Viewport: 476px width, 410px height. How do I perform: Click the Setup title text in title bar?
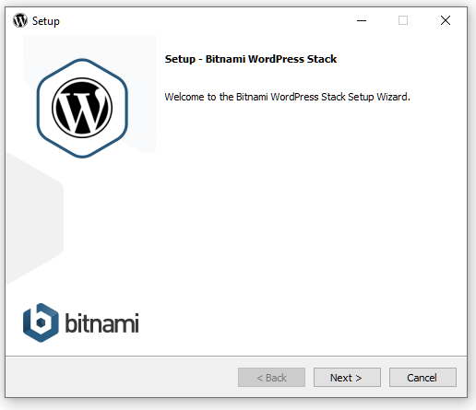pos(46,21)
